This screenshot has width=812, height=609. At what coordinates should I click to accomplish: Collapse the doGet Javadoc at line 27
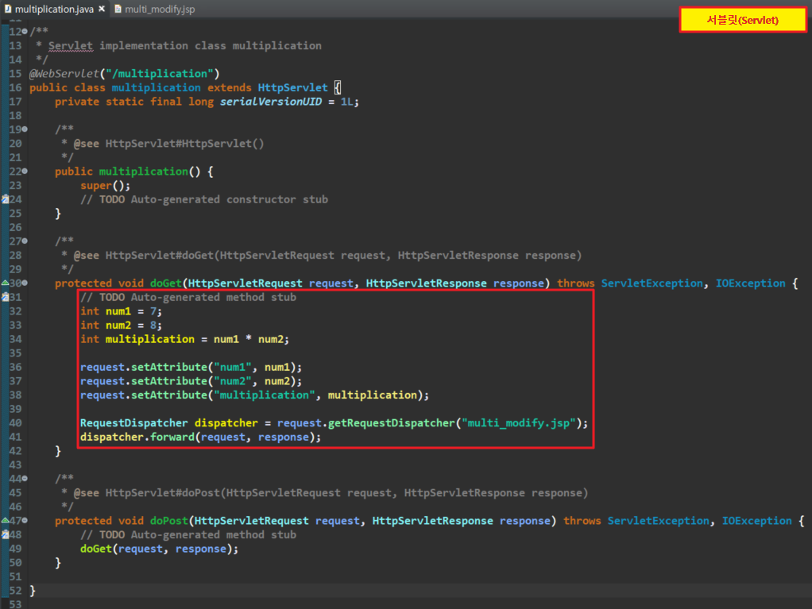25,241
